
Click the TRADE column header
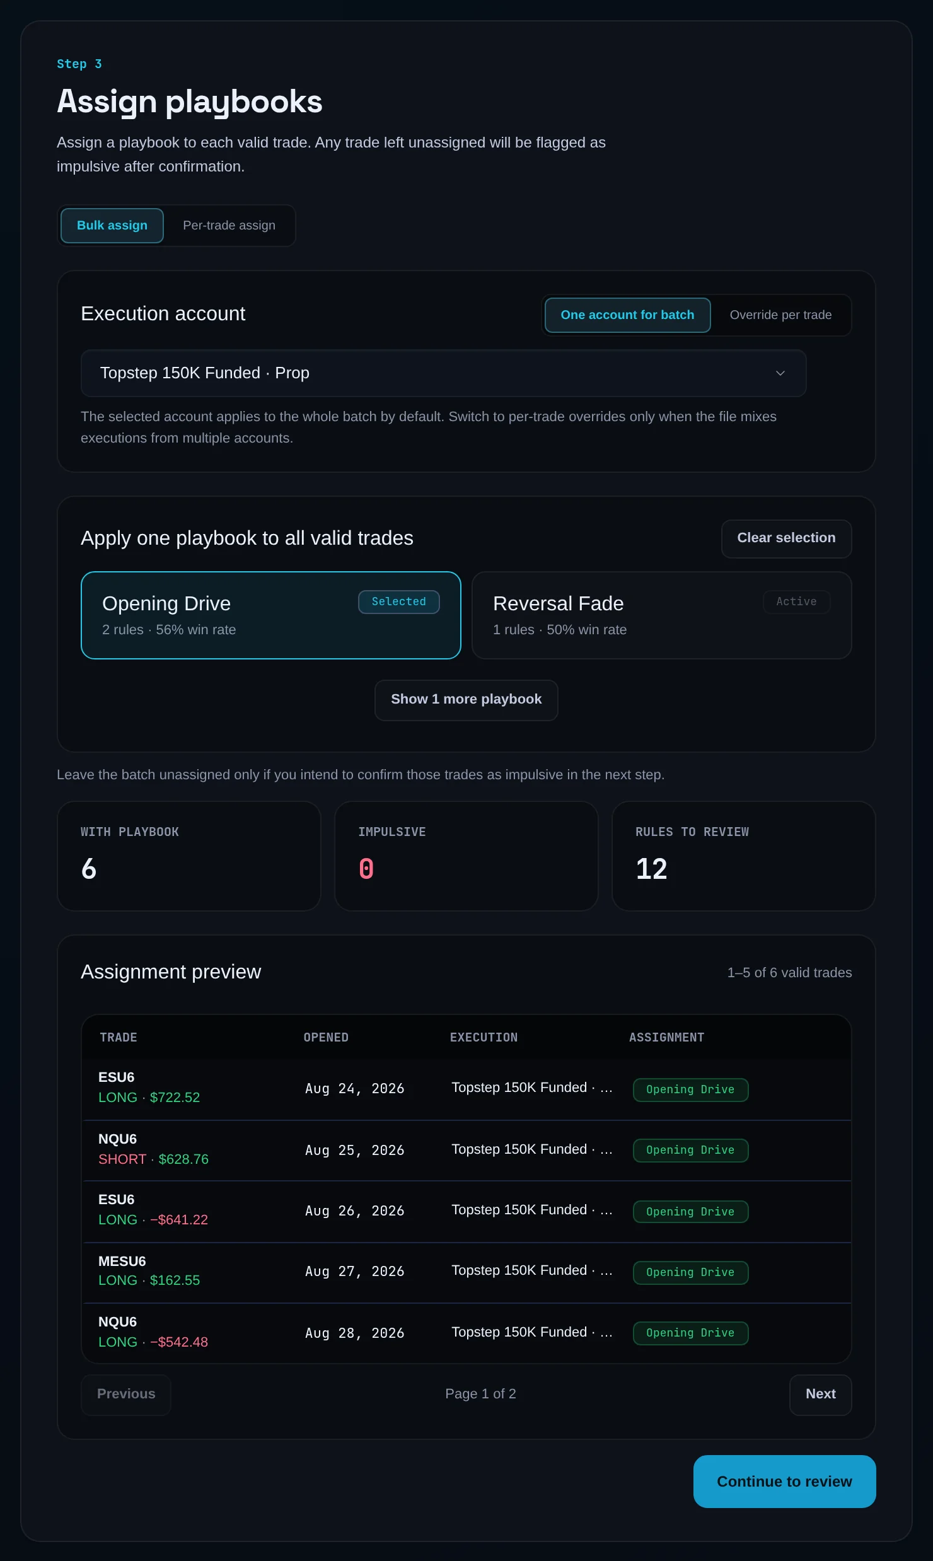click(119, 1038)
